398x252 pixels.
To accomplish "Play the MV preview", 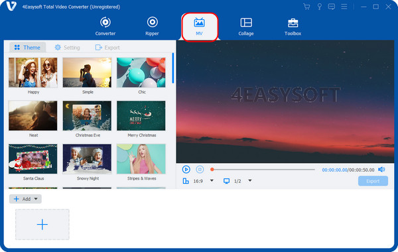I will (x=186, y=169).
